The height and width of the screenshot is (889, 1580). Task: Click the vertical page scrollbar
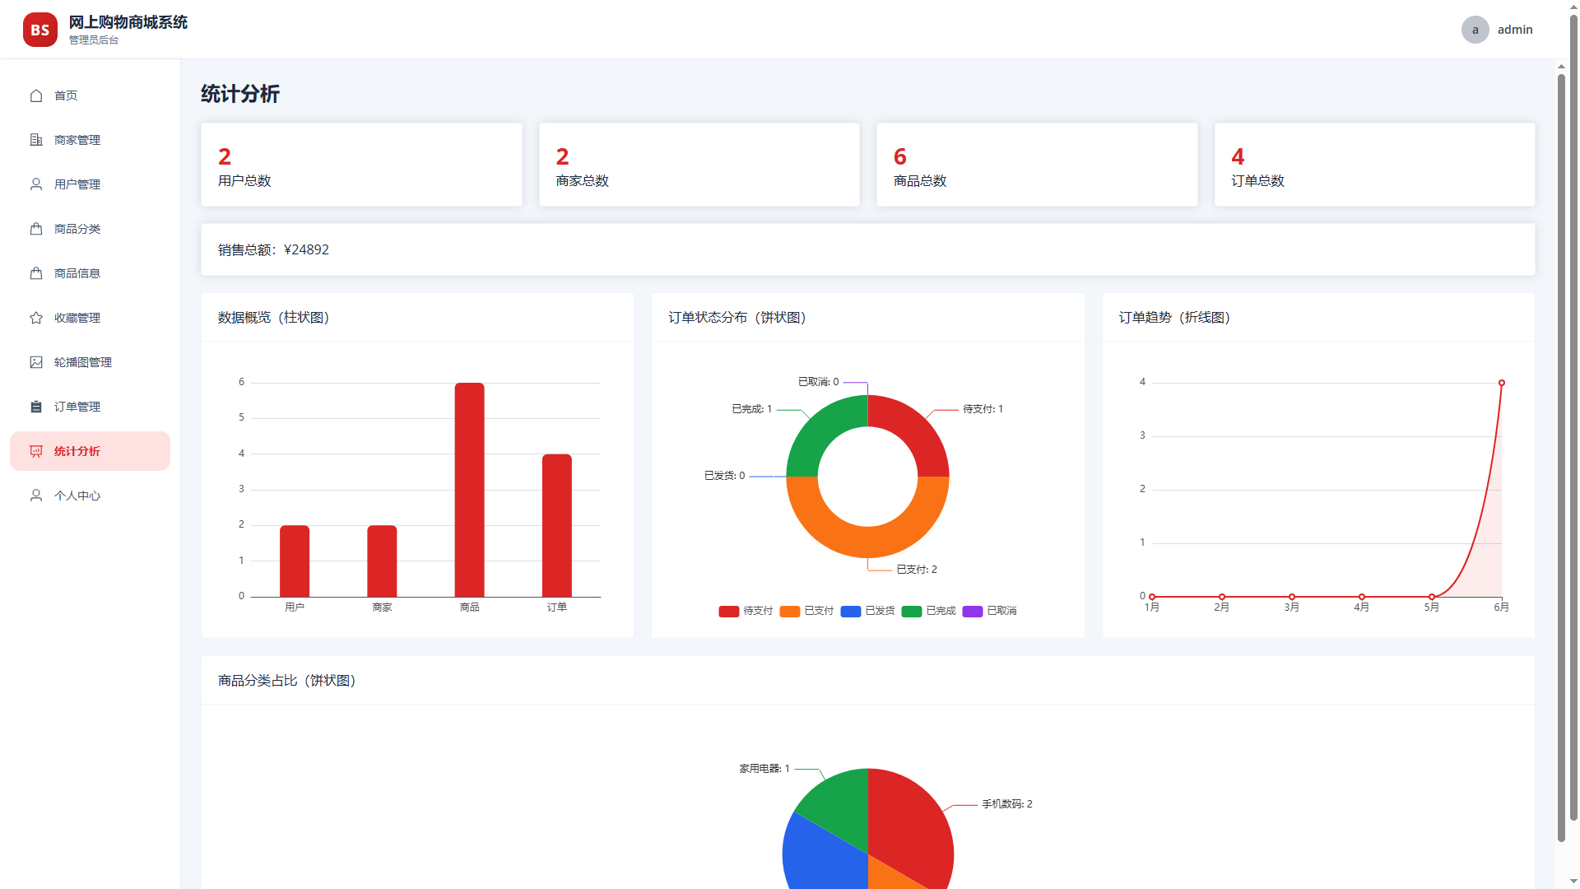tap(1561, 458)
